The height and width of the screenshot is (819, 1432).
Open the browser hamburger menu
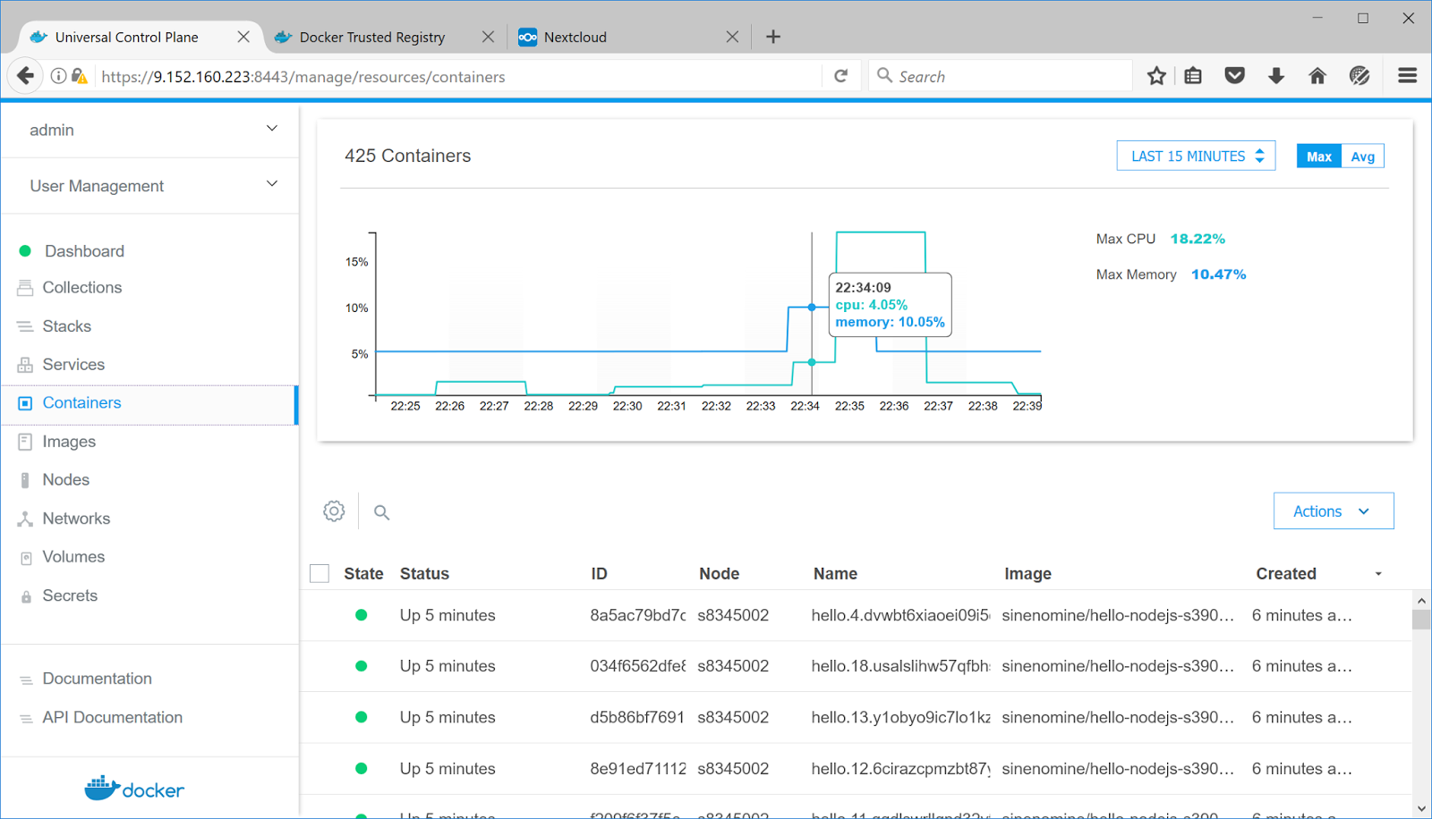(x=1407, y=76)
